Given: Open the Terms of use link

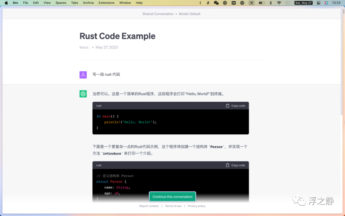Looking at the screenshot, I should pos(173,206).
